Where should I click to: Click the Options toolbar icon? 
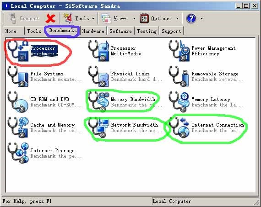pyautogui.click(x=144, y=18)
